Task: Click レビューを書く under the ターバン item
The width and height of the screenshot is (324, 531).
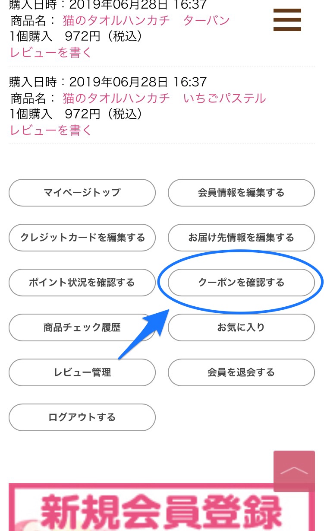Action: pos(51,52)
